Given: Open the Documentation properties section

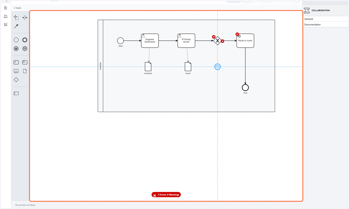Looking at the screenshot, I should click(x=325, y=24).
